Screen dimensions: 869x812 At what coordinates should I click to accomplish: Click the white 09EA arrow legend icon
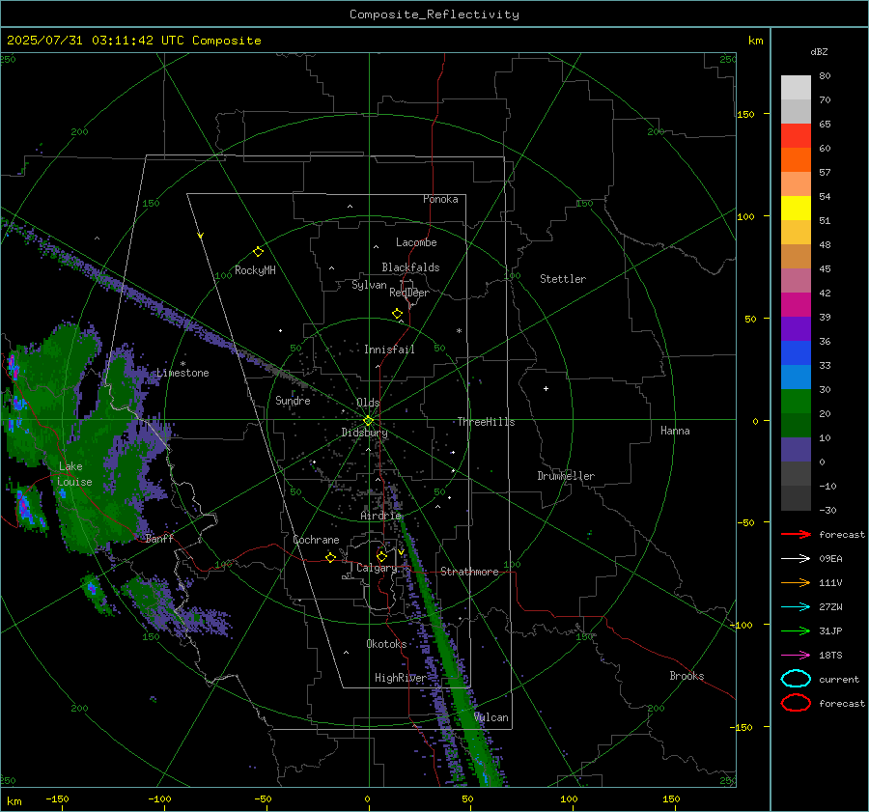(x=796, y=559)
